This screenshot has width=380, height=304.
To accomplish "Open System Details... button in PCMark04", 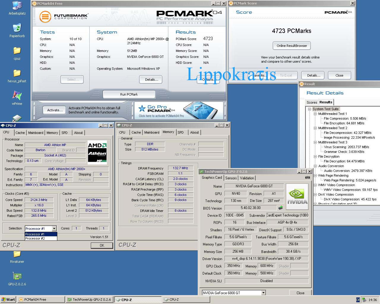I will click(x=151, y=80).
